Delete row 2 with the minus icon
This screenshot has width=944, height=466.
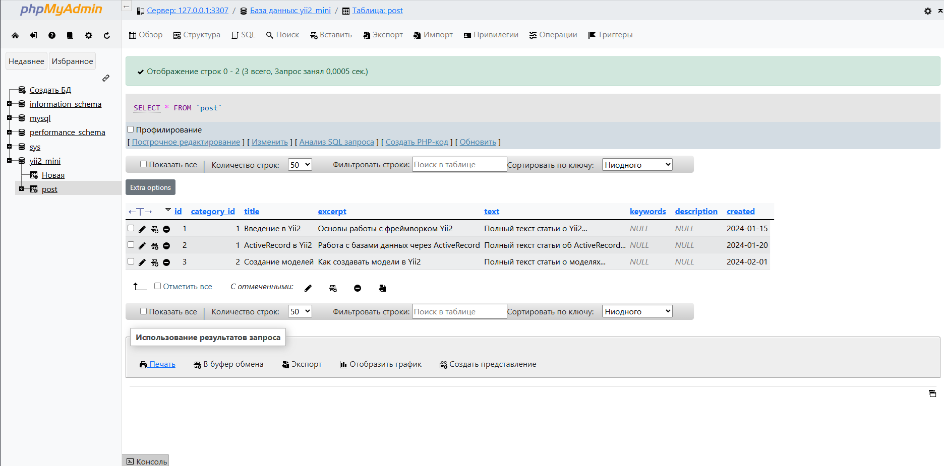pyautogui.click(x=166, y=246)
